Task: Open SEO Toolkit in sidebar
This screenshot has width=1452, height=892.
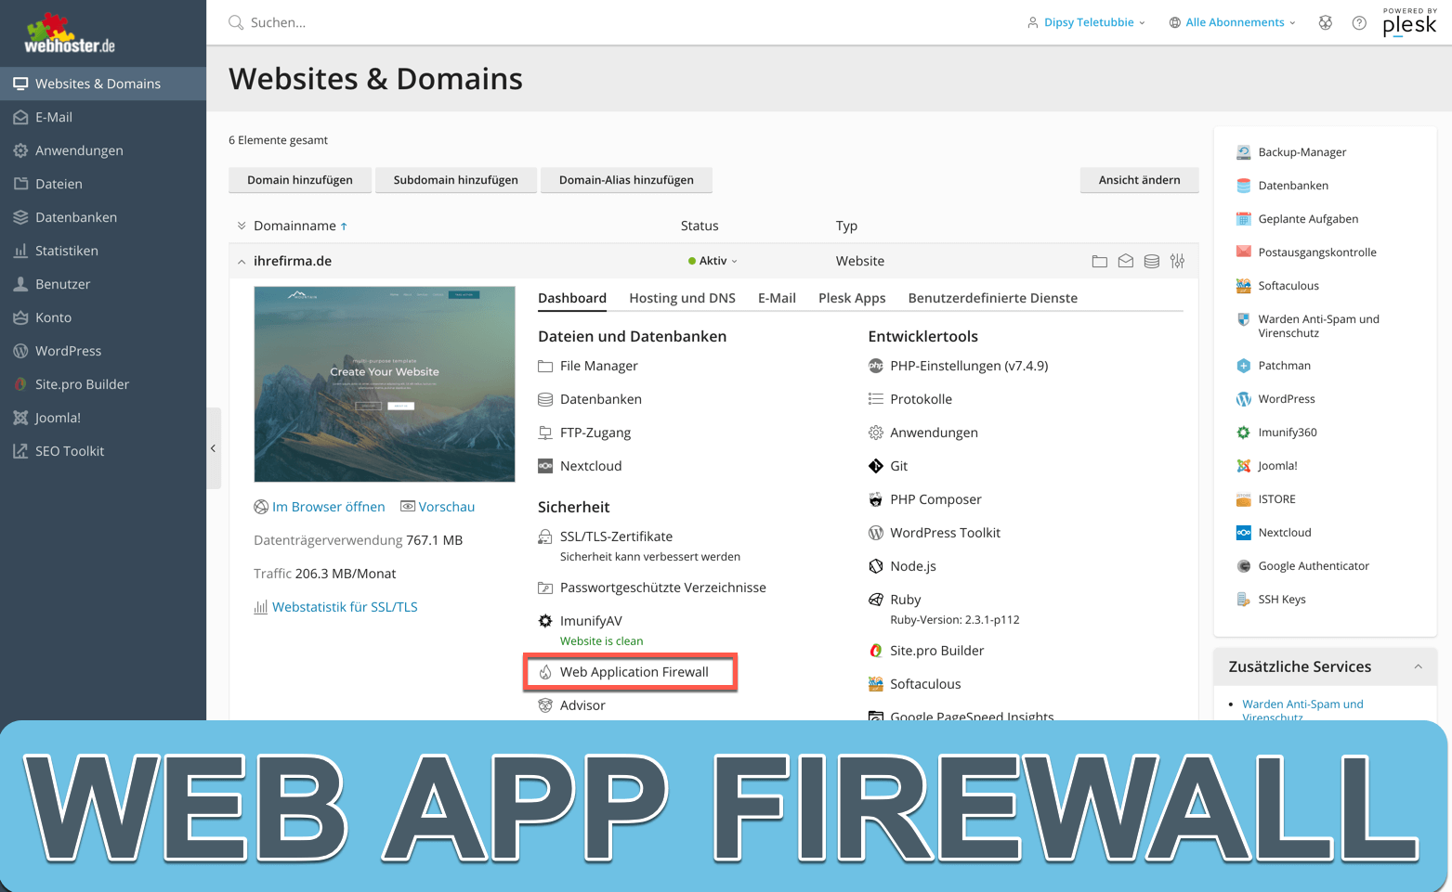Action: coord(103,451)
